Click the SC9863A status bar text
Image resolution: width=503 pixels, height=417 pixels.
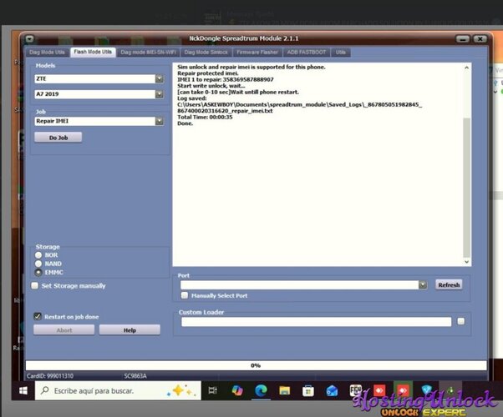click(135, 375)
